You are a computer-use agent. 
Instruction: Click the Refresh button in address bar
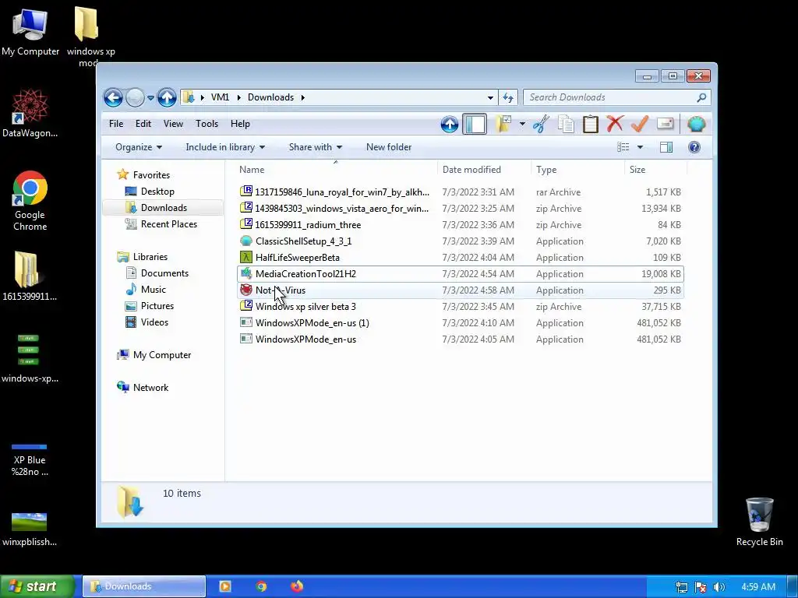(508, 97)
